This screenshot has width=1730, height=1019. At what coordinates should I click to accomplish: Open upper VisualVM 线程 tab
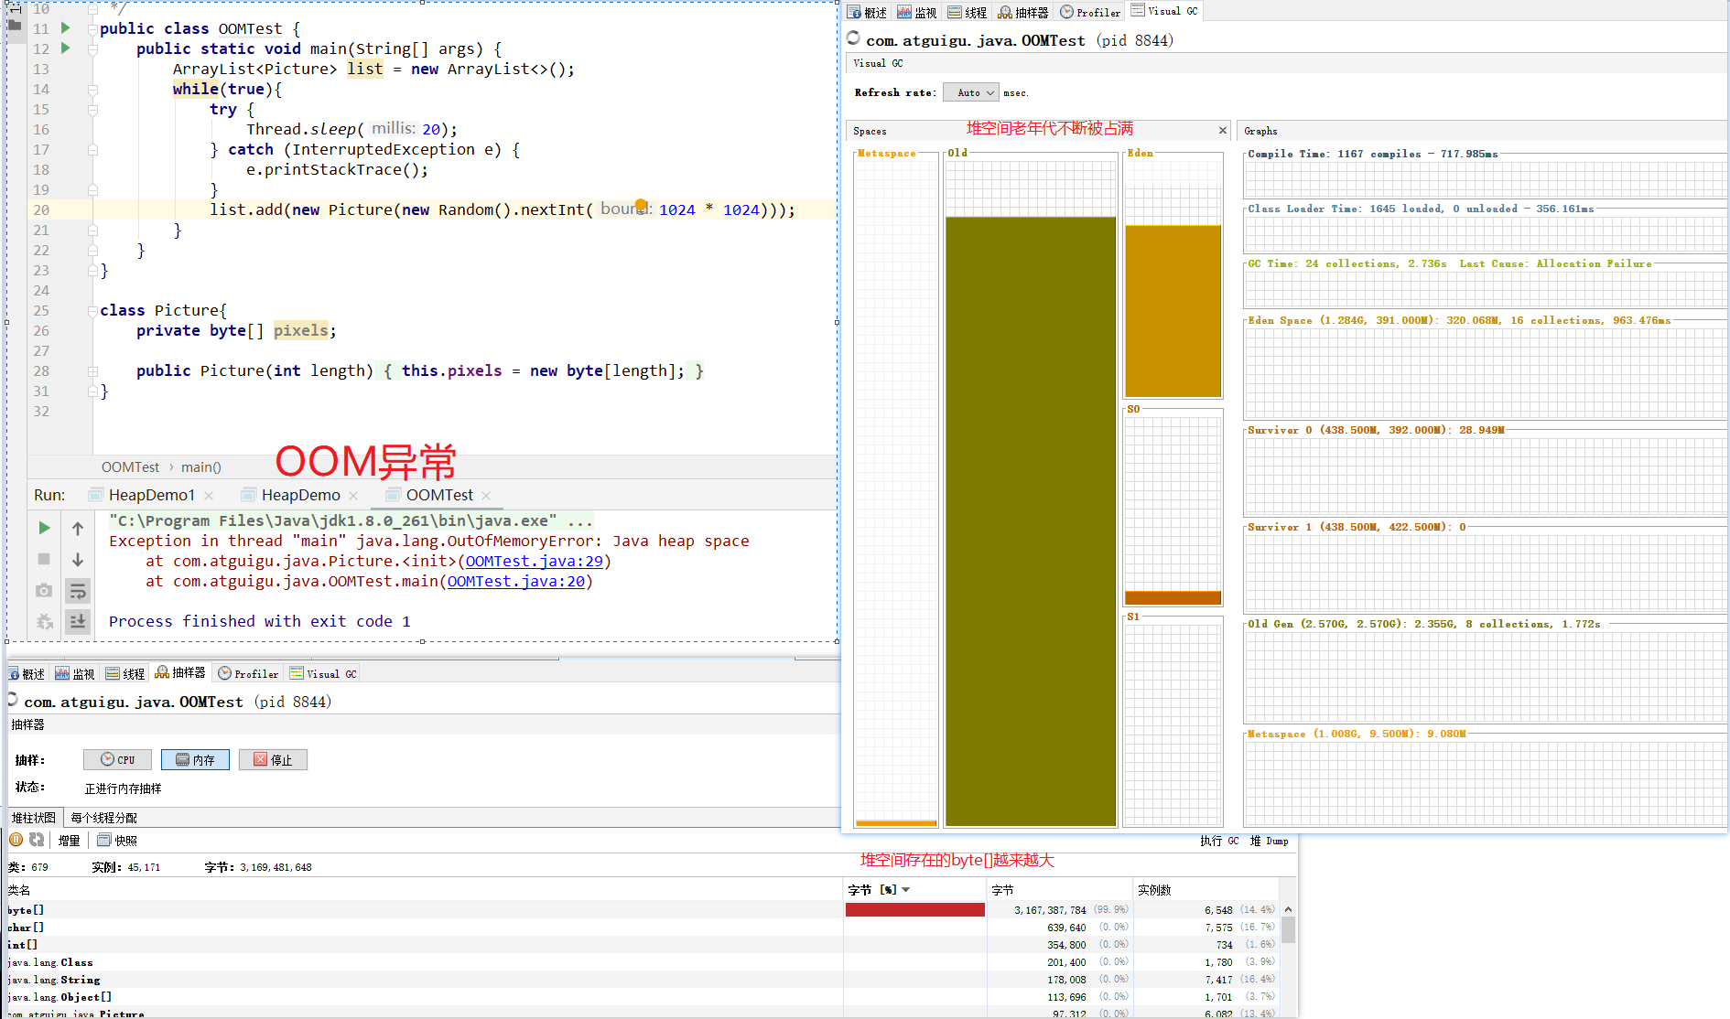pyautogui.click(x=968, y=12)
